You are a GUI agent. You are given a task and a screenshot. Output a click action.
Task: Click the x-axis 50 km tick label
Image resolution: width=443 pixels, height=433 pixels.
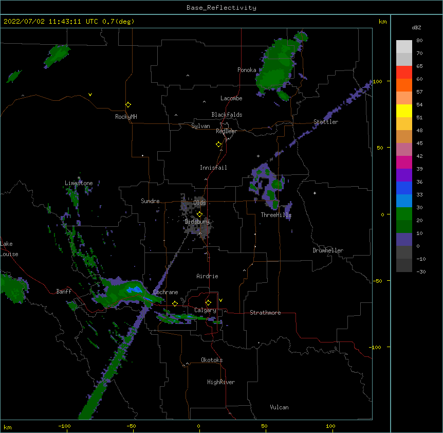264,426
